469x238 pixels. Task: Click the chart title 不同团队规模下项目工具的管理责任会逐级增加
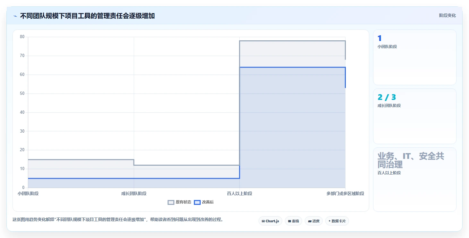pyautogui.click(x=87, y=16)
